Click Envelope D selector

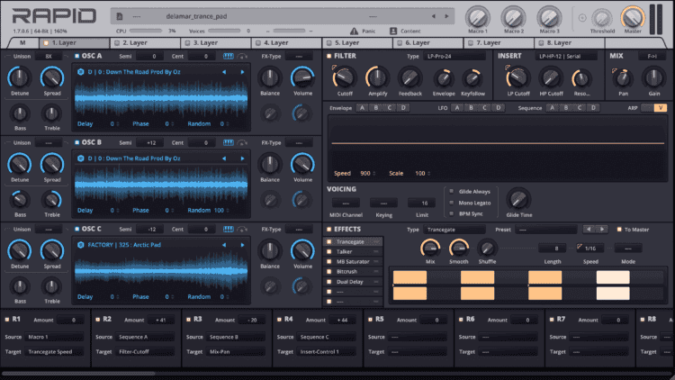403,108
